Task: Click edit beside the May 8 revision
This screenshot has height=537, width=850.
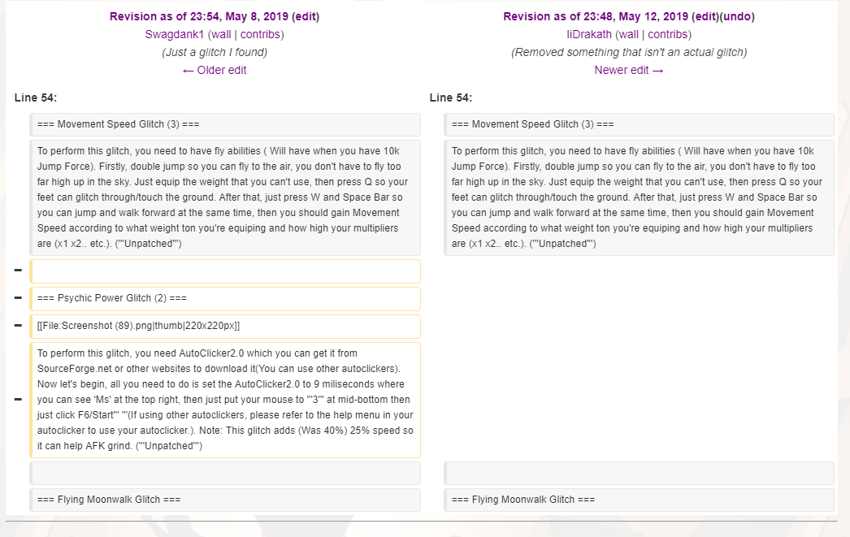Action: click(305, 16)
